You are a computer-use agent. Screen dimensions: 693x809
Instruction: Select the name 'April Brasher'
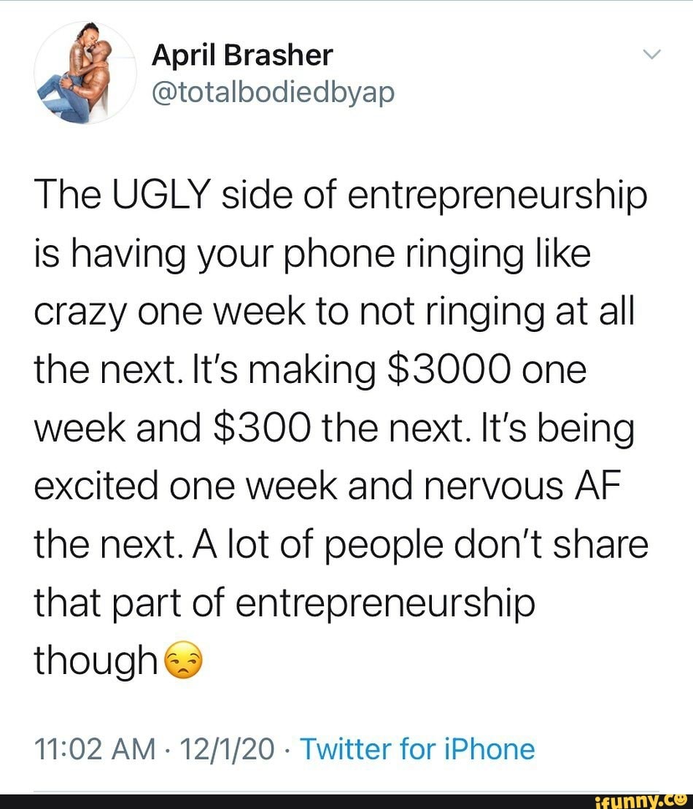click(242, 53)
